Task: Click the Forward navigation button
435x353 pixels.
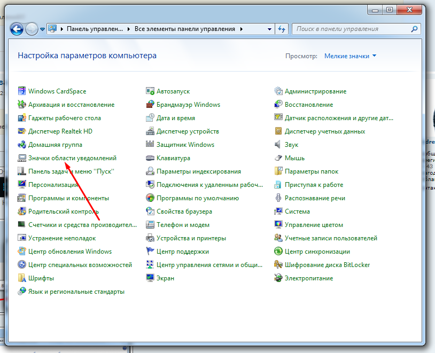Action: tap(32, 29)
